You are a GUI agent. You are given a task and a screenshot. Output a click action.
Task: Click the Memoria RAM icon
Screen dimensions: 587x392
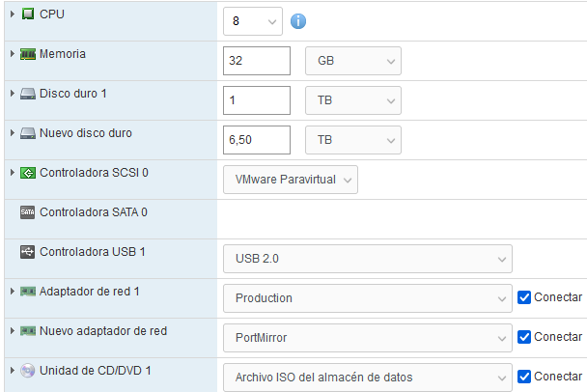click(28, 54)
